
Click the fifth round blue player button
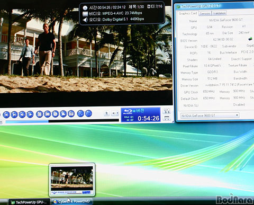pos(40,114)
